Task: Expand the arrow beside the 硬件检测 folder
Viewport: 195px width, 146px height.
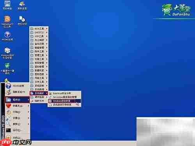Action: tap(47, 97)
